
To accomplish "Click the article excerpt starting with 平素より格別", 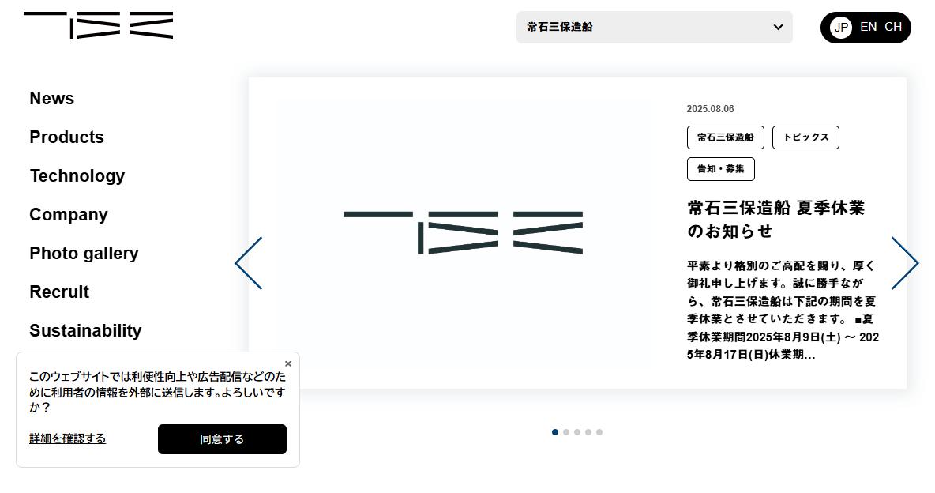I will click(x=783, y=310).
